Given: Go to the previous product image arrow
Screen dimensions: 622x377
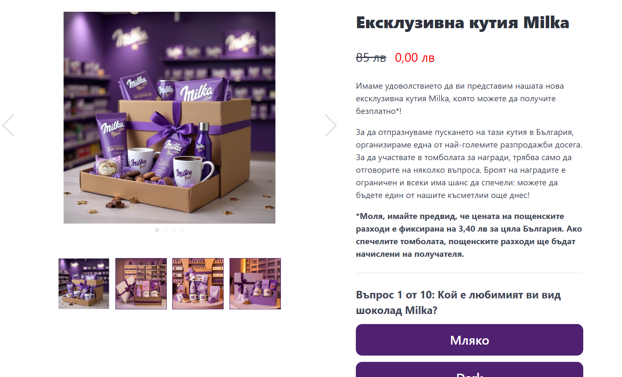Looking at the screenshot, I should [x=8, y=125].
